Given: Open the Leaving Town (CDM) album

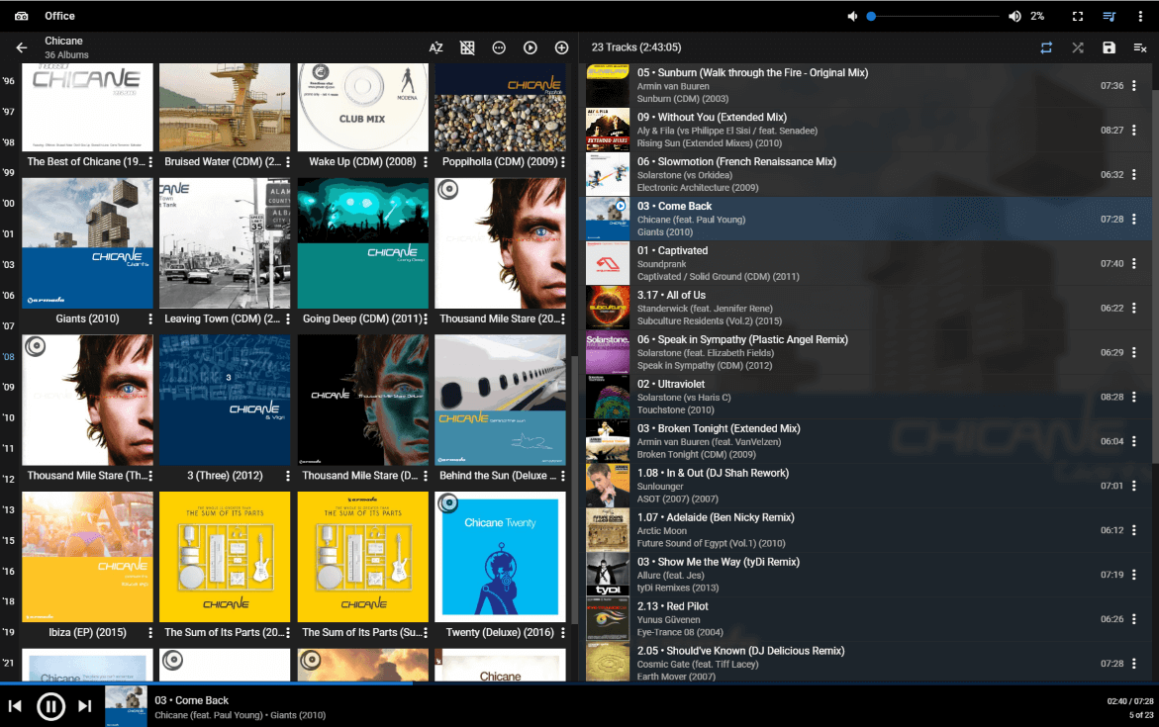Looking at the screenshot, I should click(x=225, y=243).
